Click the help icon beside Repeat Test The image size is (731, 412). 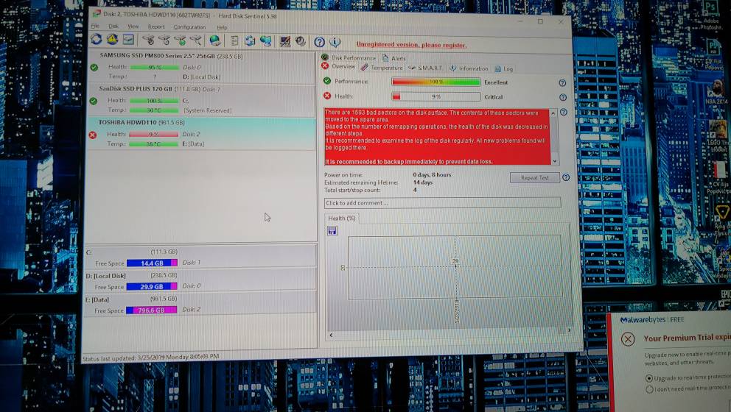(x=566, y=177)
